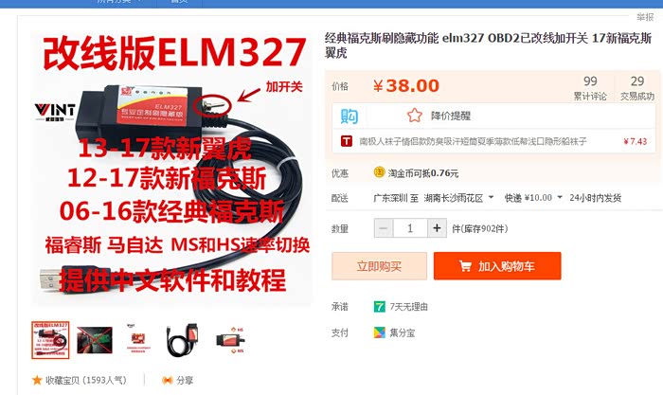Click the gold 淘金币 coin icon
Screen dimensions: 663x395
379,172
